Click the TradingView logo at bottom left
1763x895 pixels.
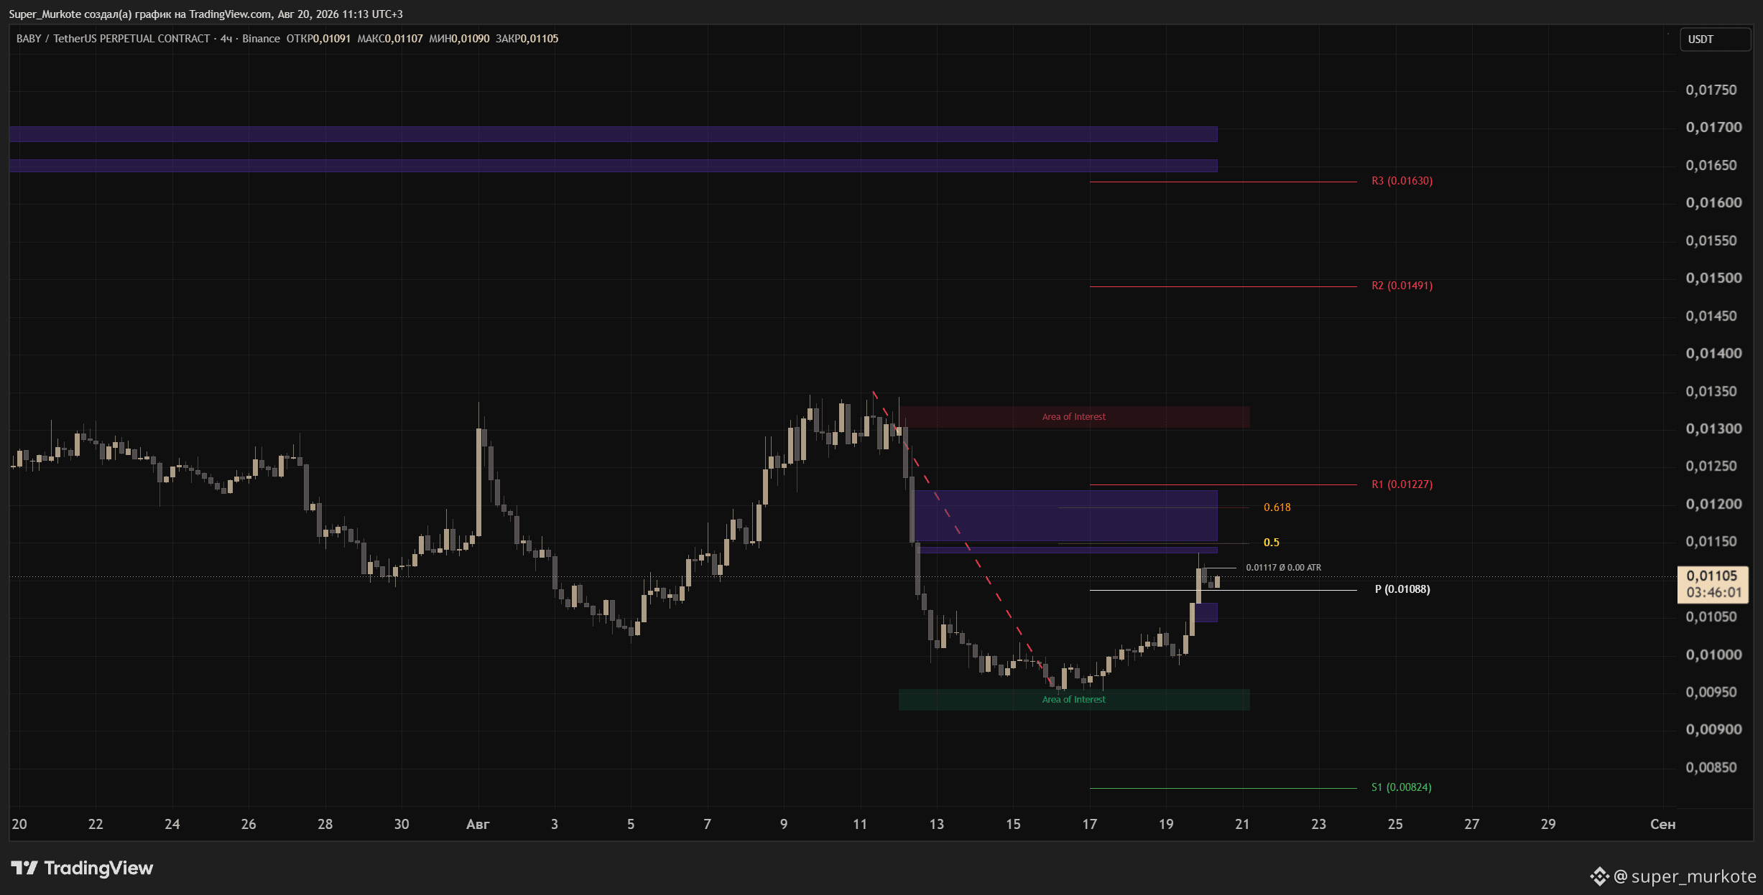[82, 868]
